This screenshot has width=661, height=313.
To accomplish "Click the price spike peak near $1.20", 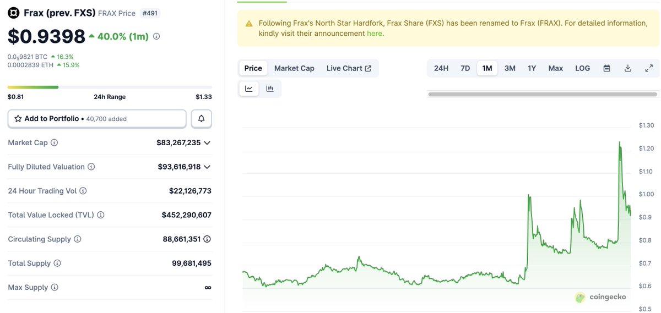I will pos(619,142).
